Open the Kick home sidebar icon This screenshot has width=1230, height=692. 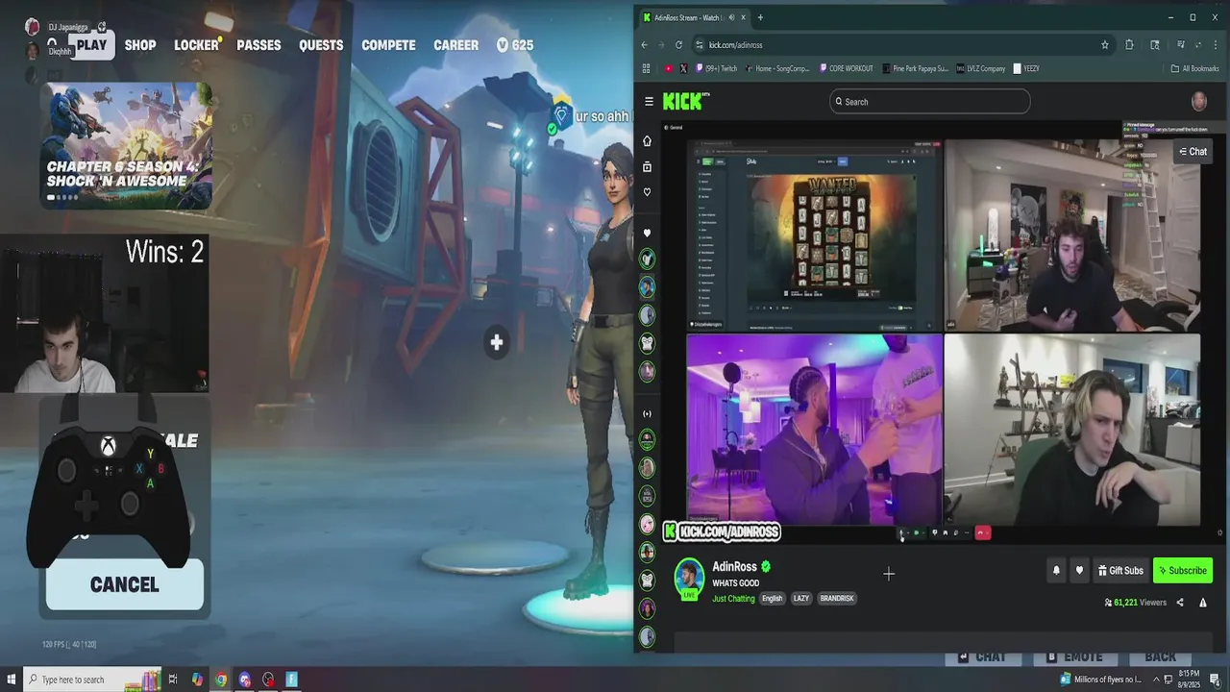[647, 141]
